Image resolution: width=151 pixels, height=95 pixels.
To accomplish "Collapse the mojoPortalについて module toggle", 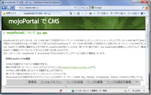I will pos(4,33).
